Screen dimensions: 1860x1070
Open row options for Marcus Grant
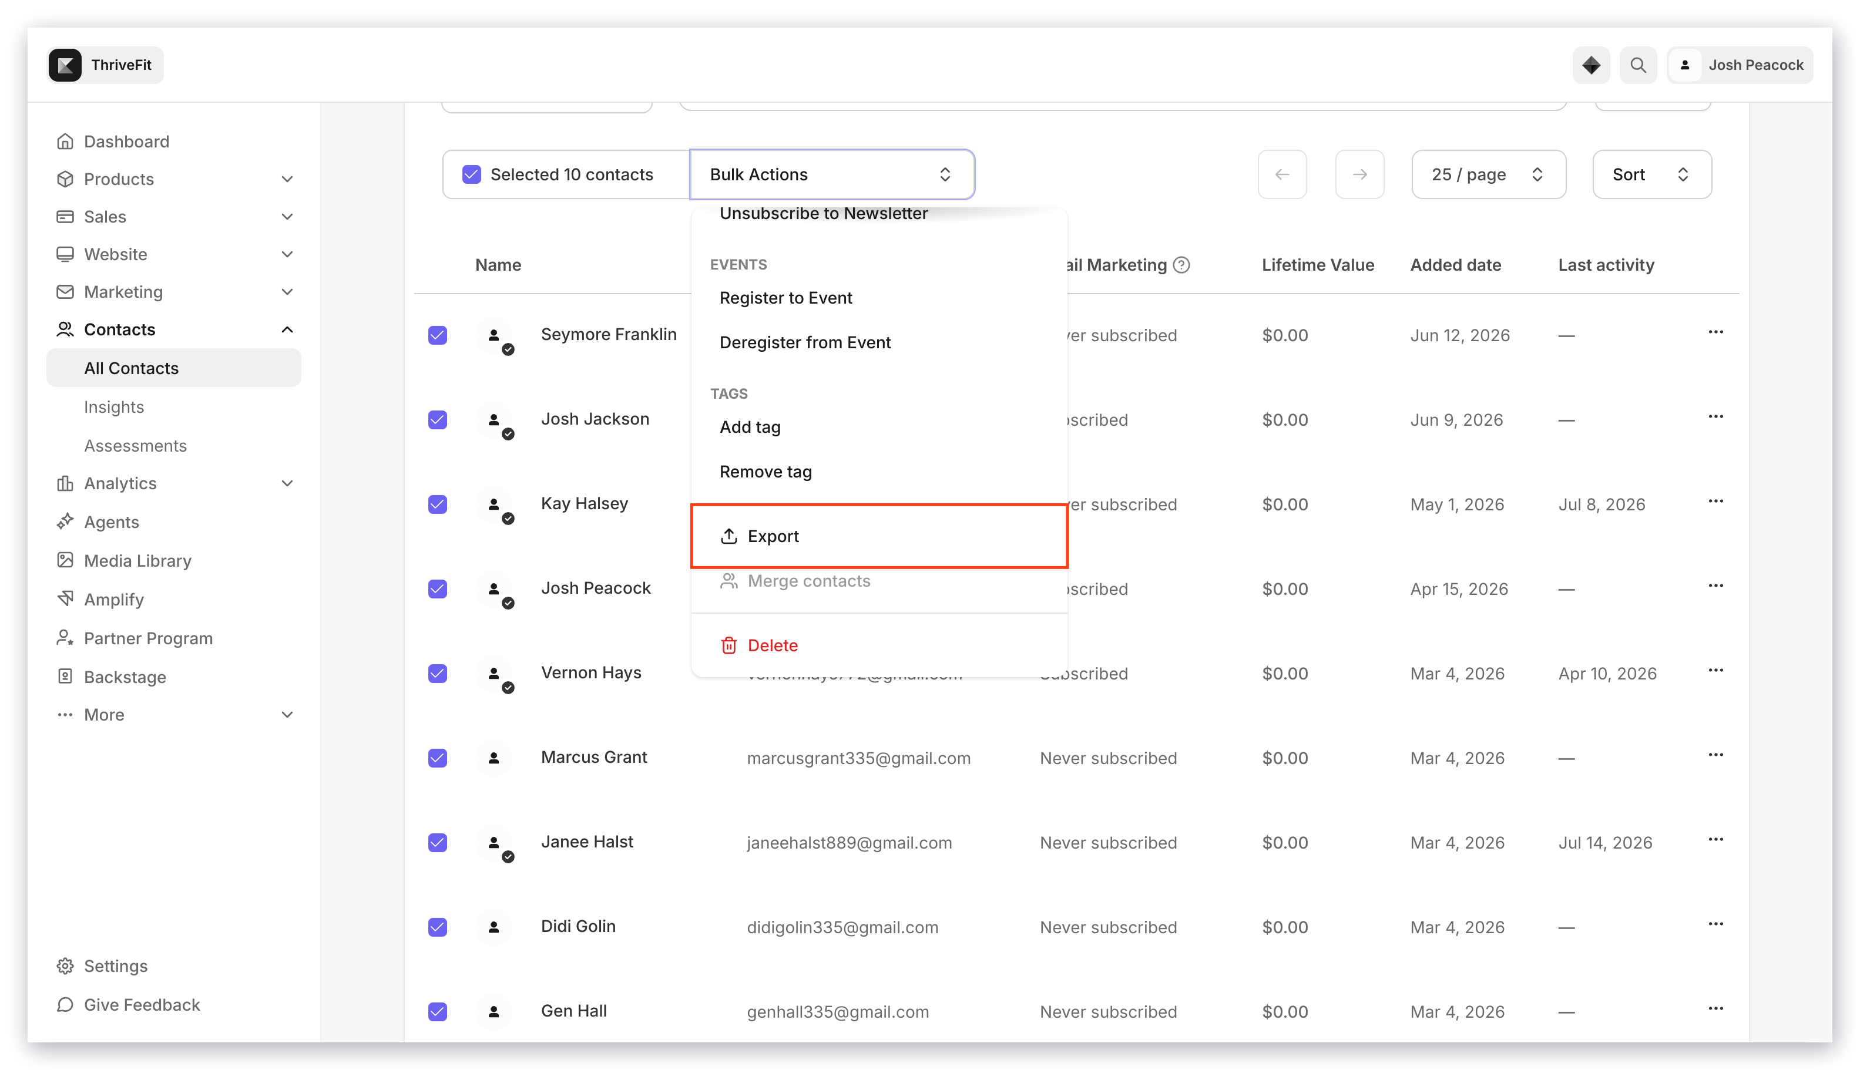(x=1715, y=755)
